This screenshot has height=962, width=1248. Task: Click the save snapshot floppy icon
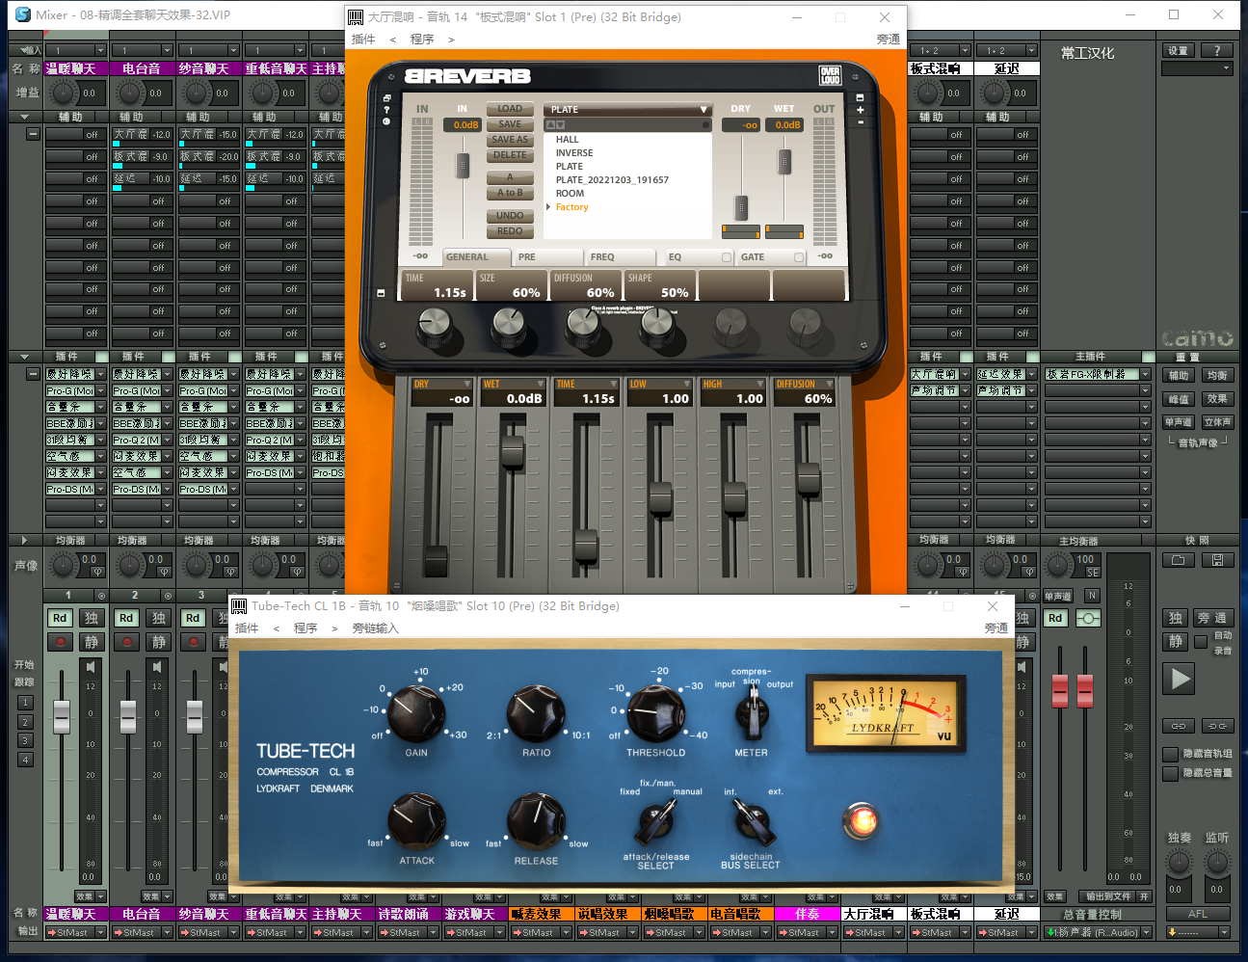pos(1216,560)
